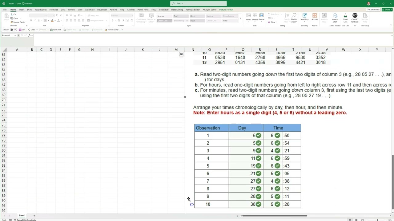This screenshot has width=394, height=221.
Task: Switch to Page Layout view icon
Action: coord(356,220)
